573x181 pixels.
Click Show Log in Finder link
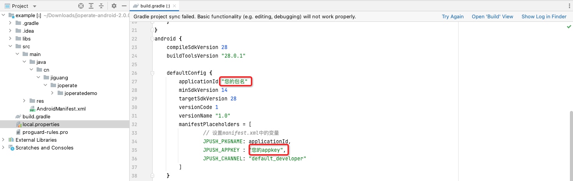coord(543,16)
